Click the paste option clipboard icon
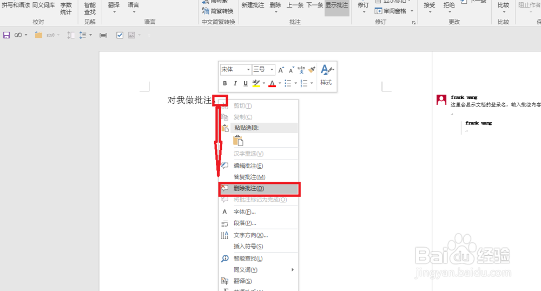This screenshot has width=541, height=291. point(238,141)
